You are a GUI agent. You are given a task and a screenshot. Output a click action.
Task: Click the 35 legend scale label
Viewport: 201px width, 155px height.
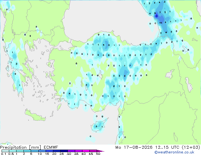tap(76, 154)
